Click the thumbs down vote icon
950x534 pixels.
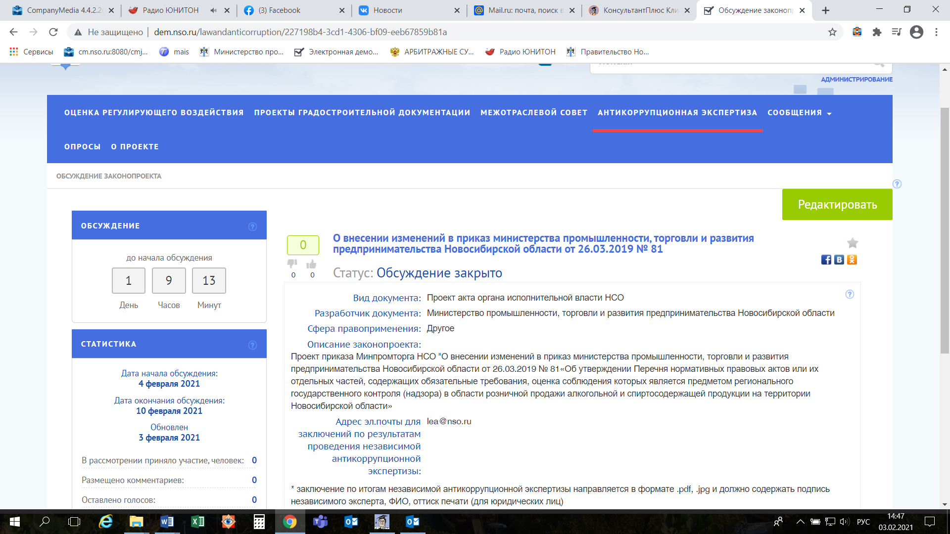[292, 264]
